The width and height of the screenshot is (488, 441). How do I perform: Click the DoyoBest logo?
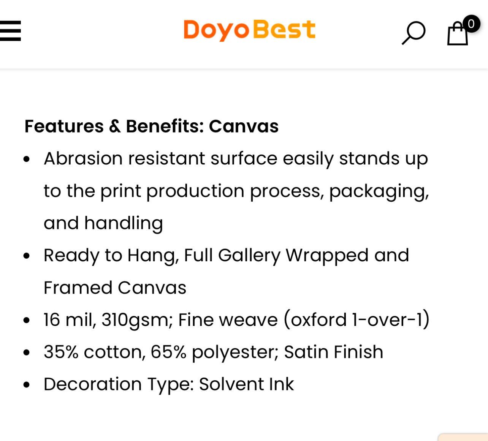pos(249,30)
